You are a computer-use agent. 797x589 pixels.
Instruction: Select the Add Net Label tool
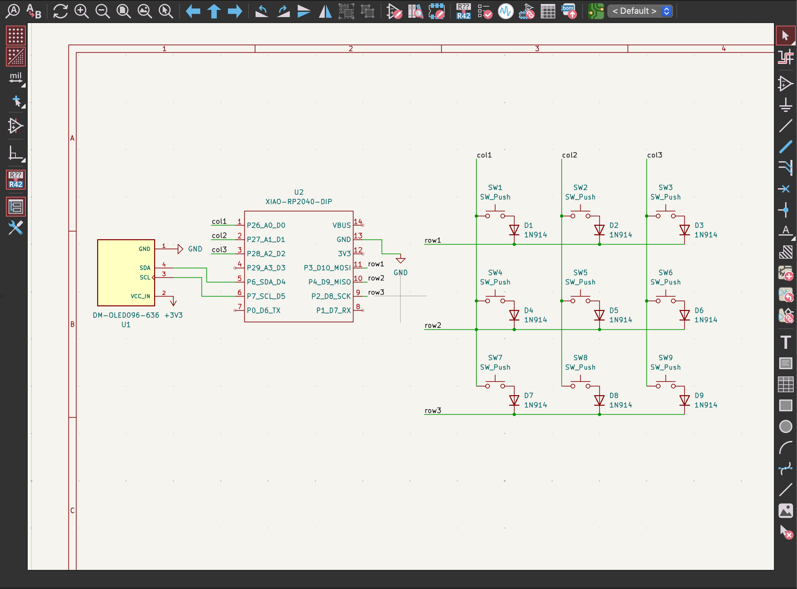pos(785,231)
